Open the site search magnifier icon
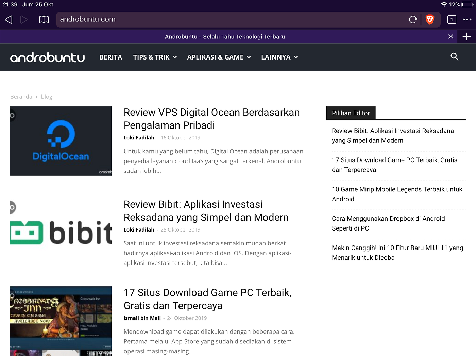Viewport: 476px width, 357px height. coord(455,57)
